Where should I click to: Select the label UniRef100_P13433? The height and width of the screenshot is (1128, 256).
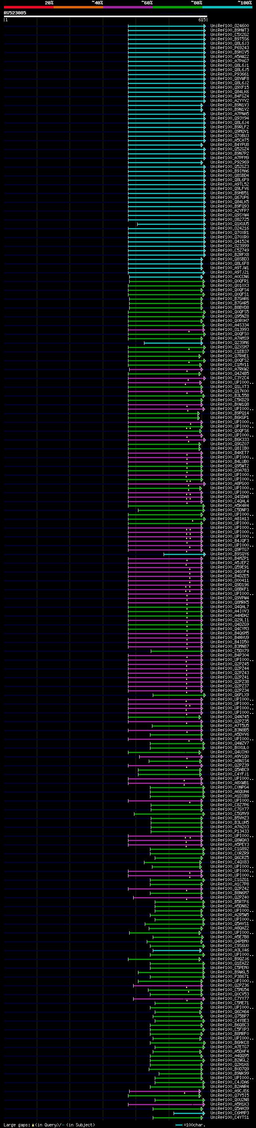click(x=230, y=831)
